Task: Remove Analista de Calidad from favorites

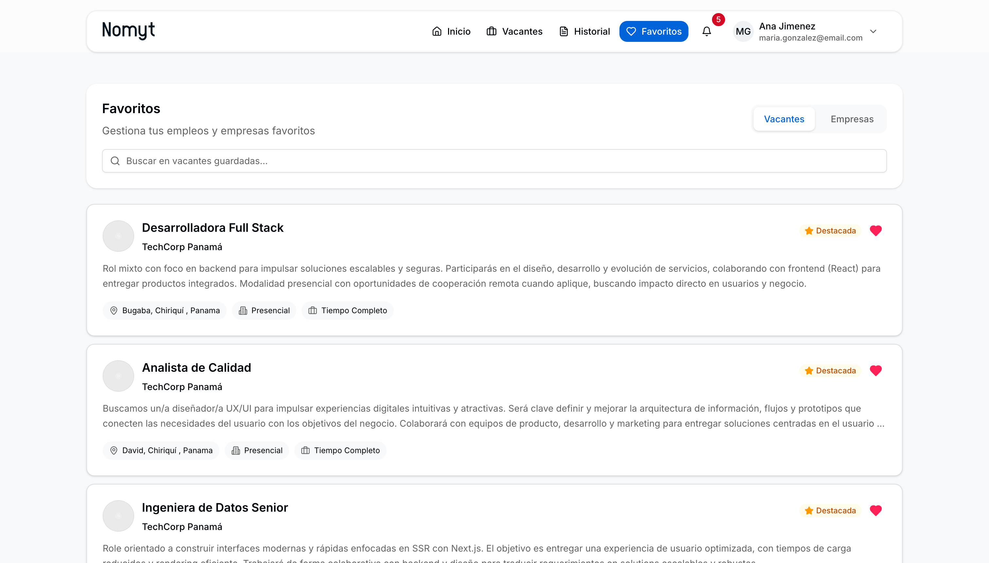Action: coord(876,370)
